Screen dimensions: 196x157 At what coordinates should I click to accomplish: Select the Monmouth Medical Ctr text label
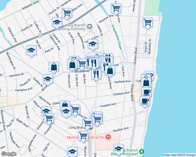click(x=85, y=137)
